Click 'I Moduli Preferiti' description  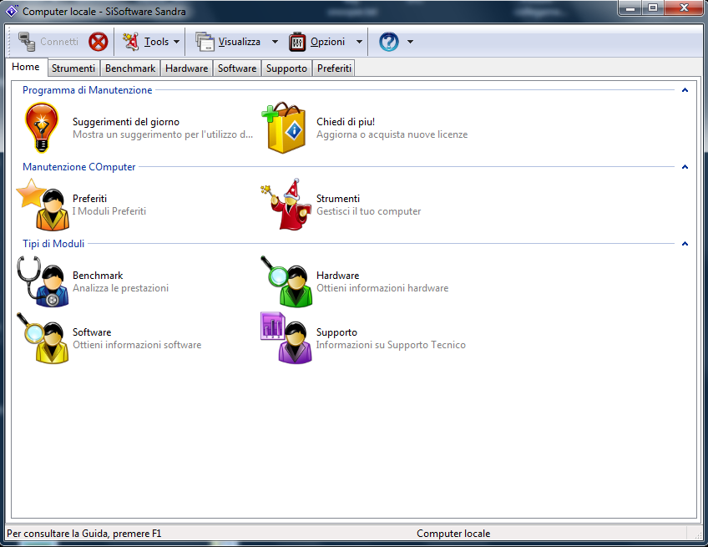coord(109,211)
